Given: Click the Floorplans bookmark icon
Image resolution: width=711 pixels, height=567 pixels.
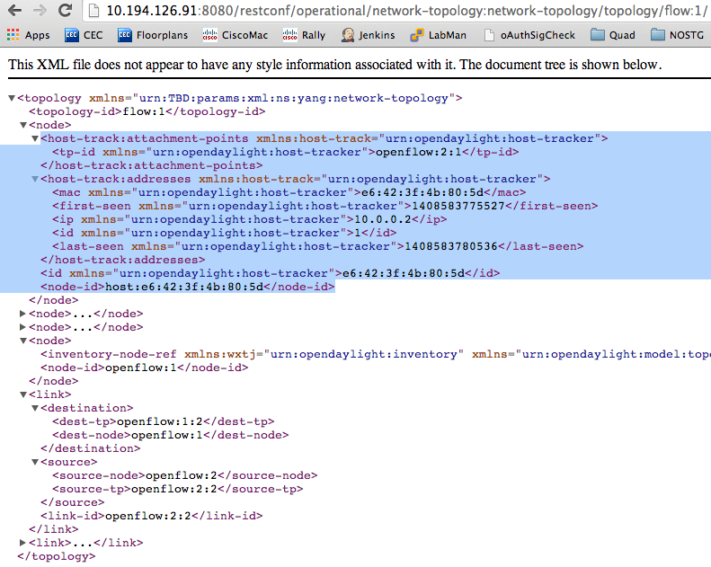Looking at the screenshot, I should [x=125, y=35].
